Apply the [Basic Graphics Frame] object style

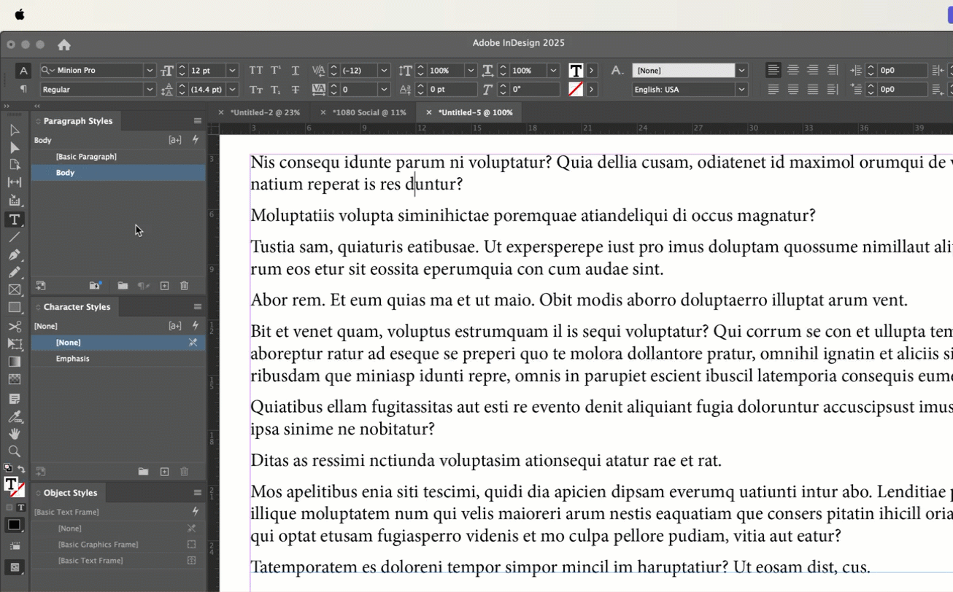[118, 545]
